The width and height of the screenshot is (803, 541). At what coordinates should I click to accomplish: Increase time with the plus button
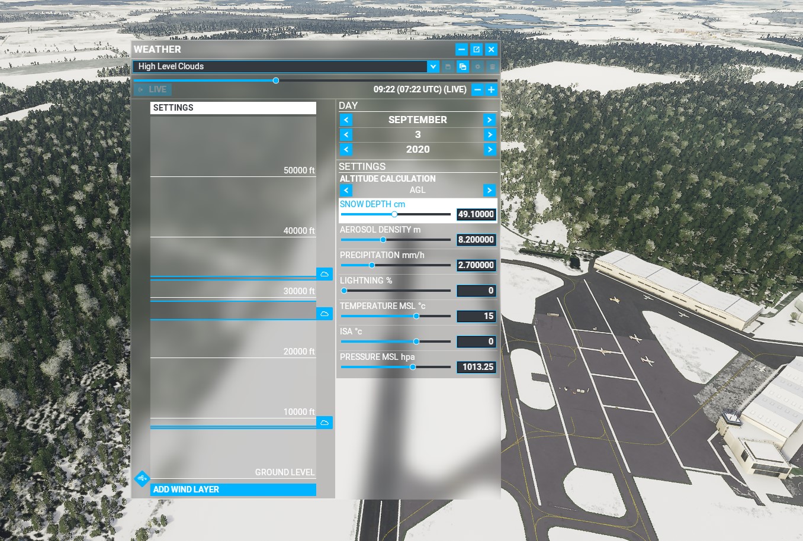(x=492, y=90)
